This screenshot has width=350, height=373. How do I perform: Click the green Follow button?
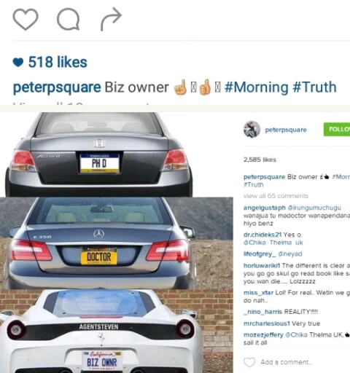click(337, 129)
